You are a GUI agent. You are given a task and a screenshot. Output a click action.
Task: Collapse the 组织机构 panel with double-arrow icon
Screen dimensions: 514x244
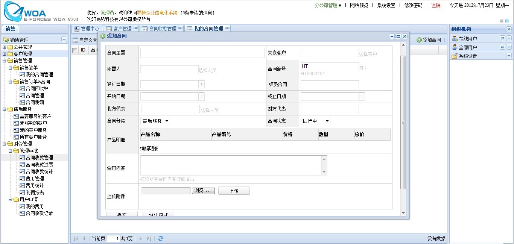(509, 29)
